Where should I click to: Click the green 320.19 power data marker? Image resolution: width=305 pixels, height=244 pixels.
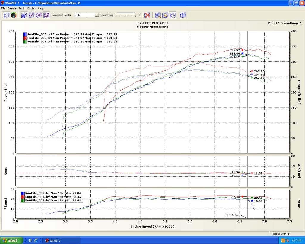(242, 57)
